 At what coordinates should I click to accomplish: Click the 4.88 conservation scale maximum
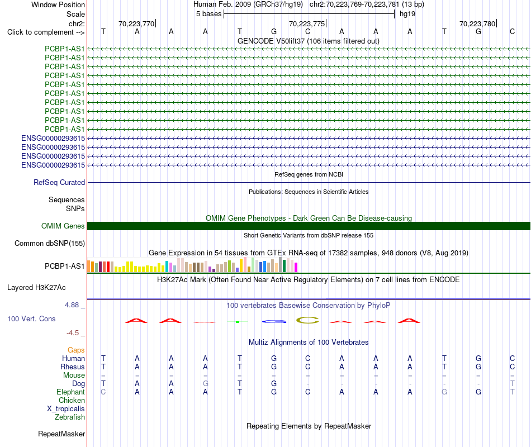click(72, 305)
